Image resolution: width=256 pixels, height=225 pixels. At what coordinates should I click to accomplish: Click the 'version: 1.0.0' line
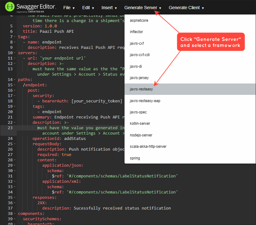[x=40, y=26]
